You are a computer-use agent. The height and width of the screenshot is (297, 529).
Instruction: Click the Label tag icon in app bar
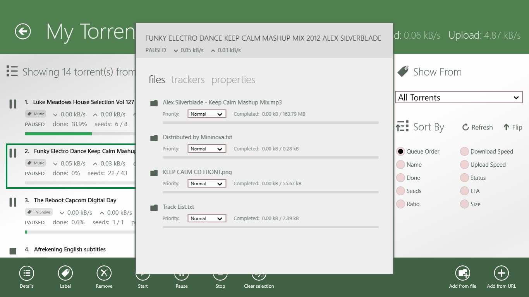click(65, 273)
